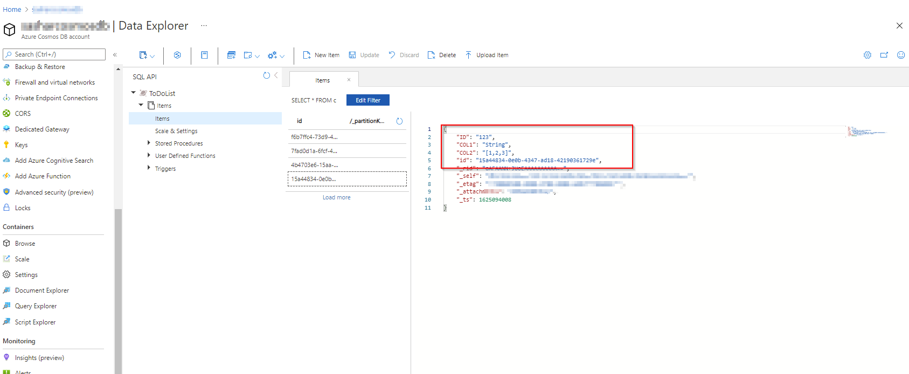Collapse the Items container node
The height and width of the screenshot is (374, 909).
141,105
